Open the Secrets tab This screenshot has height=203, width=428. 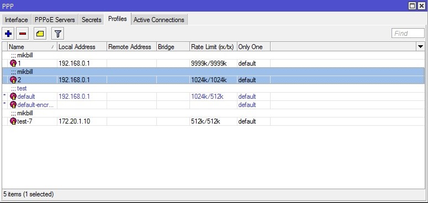92,20
